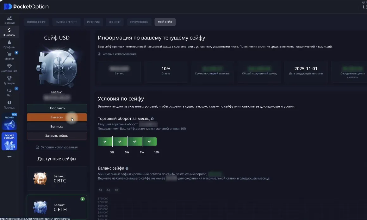367x220 pixels.
Task: Click the Пополнить button
Action: coord(57,108)
